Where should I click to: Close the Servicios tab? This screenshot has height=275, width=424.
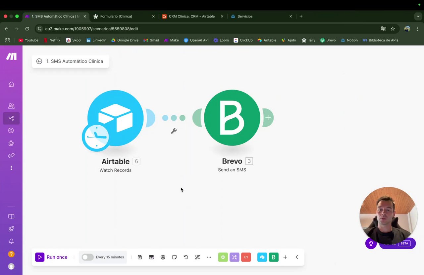coord(291,16)
